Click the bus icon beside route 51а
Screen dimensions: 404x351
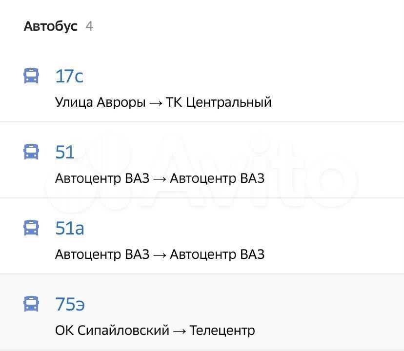tap(31, 228)
